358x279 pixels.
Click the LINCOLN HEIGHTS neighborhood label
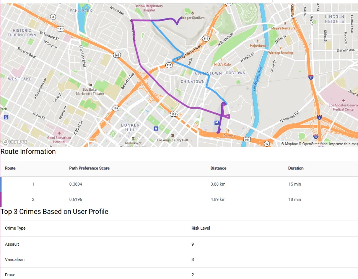pyautogui.click(x=335, y=19)
